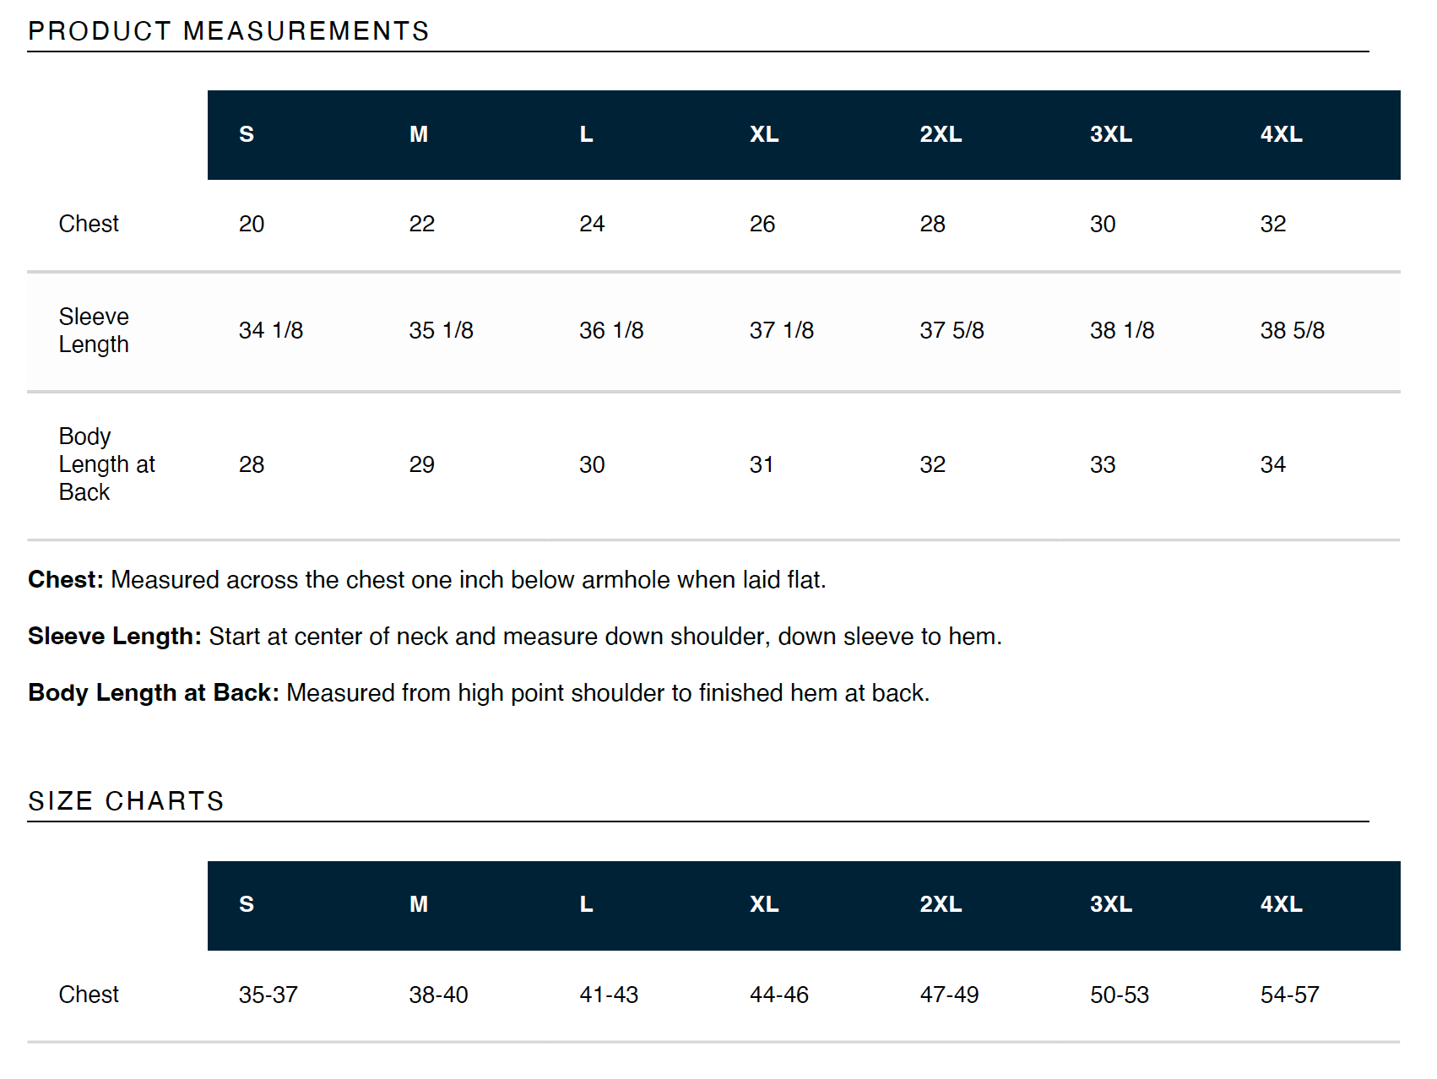Click the bold "Sleeve Length:" definition label
1437x1079 pixels.
(114, 637)
